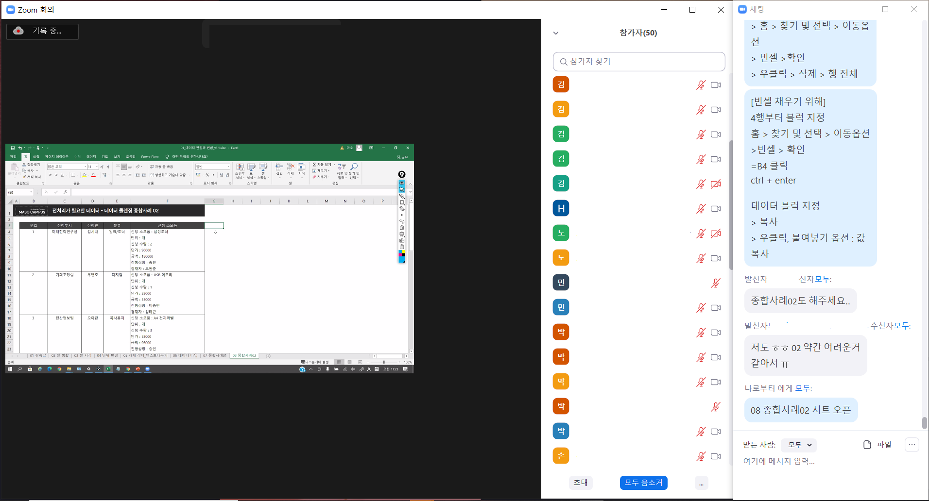
Task: Click the 기록 중 recording status label
Action: click(47, 31)
